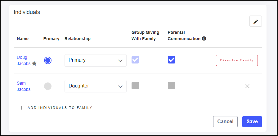Click the star icon beside Doug Jacobs
The height and width of the screenshot is (136, 278).
coord(34,63)
